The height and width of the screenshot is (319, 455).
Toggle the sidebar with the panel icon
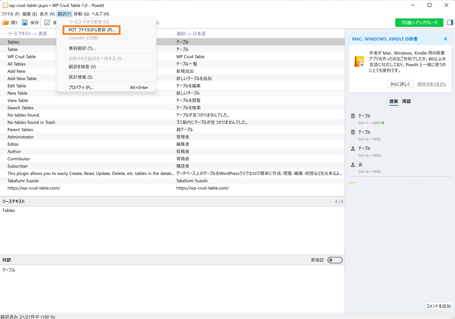450,23
